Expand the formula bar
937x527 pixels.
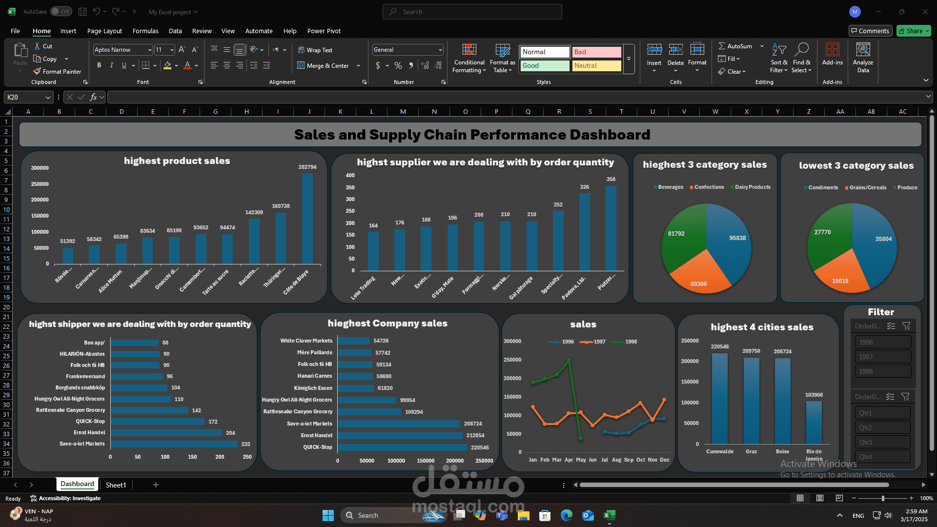(928, 97)
